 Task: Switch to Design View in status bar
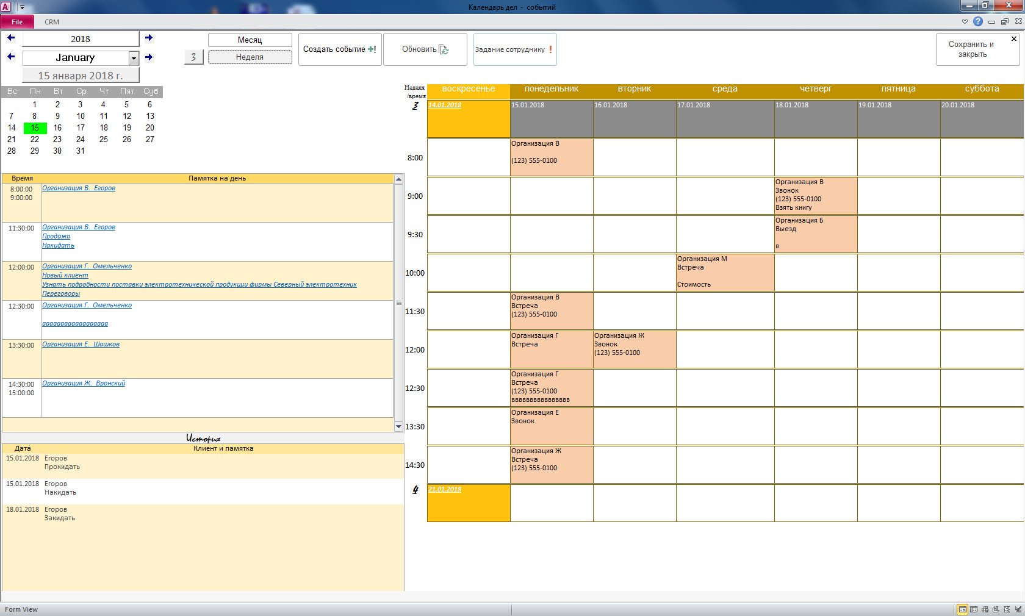coord(1018,609)
